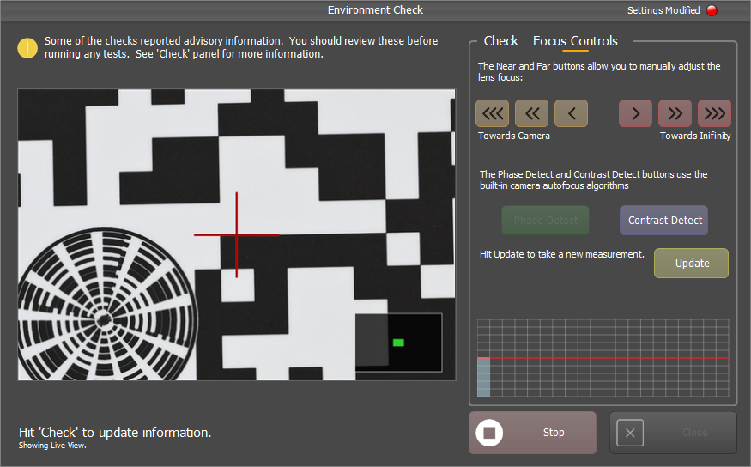Click the circular Siemens star target
This screenshot has width=751, height=467.
tap(107, 305)
